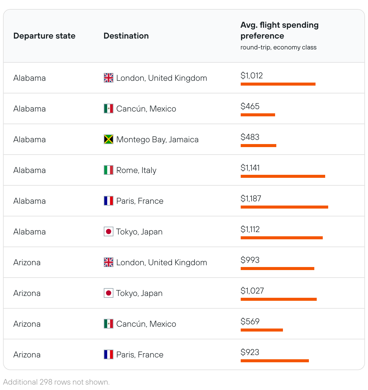Click the Japan flag in Alabama's Tokyo row
The height and width of the screenshot is (390, 368).
click(109, 231)
